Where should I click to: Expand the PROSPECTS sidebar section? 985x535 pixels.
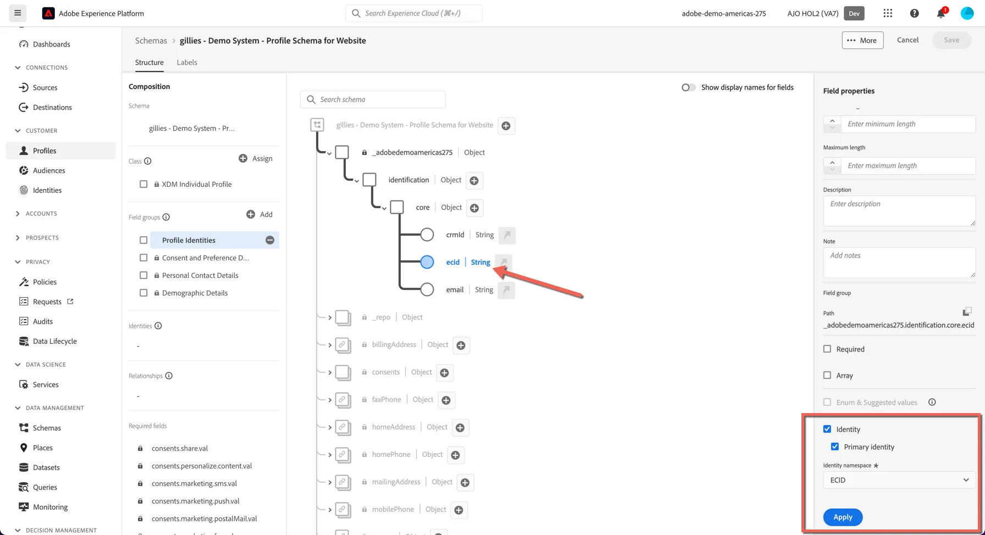[x=18, y=238]
